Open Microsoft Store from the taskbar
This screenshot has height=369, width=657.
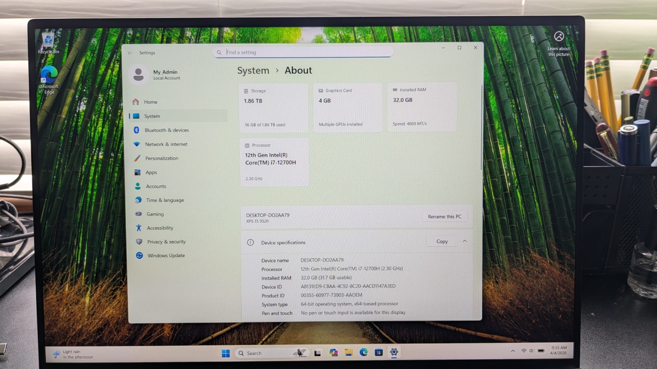(x=379, y=352)
